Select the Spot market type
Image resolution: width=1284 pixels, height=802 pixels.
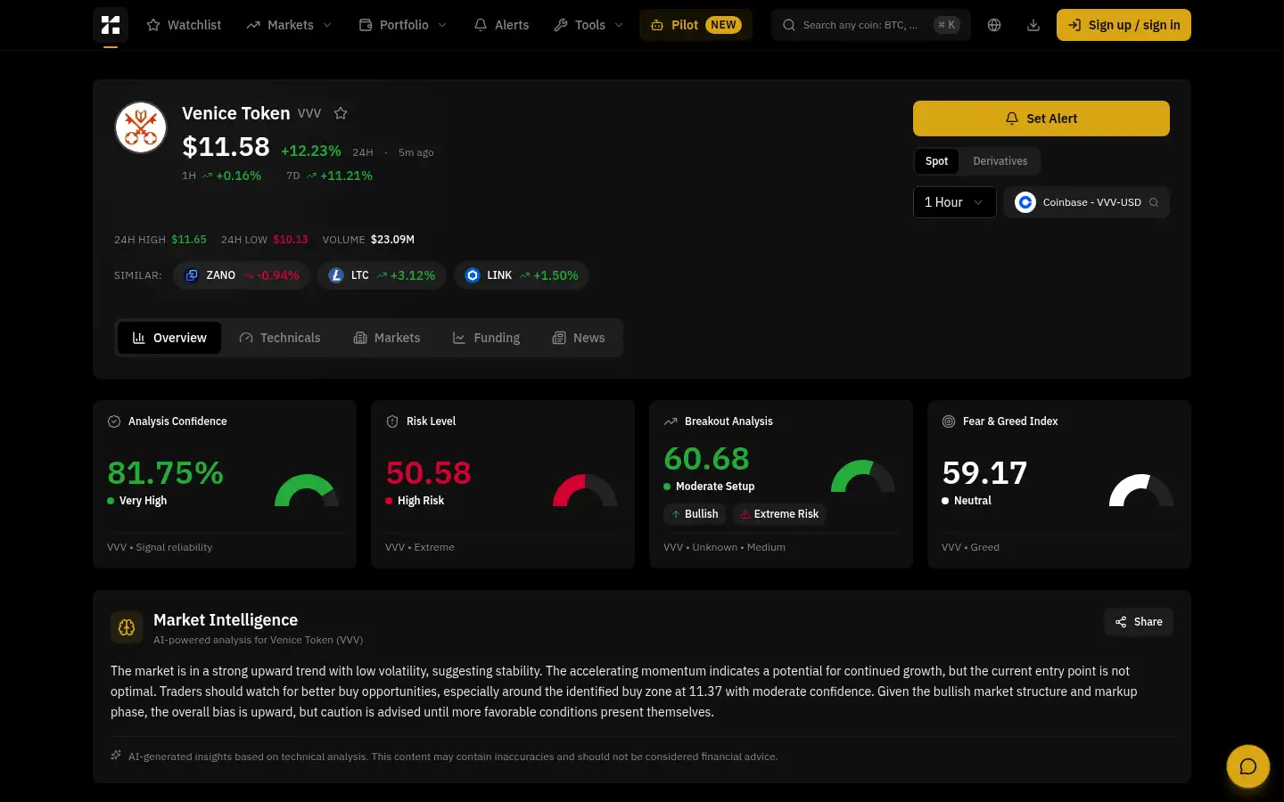pyautogui.click(x=936, y=161)
